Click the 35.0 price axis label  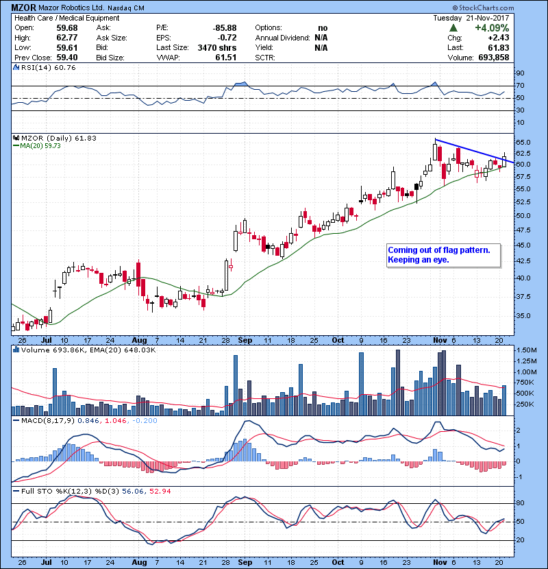[523, 315]
